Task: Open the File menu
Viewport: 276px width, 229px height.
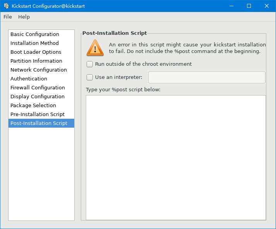Action: tap(8, 17)
